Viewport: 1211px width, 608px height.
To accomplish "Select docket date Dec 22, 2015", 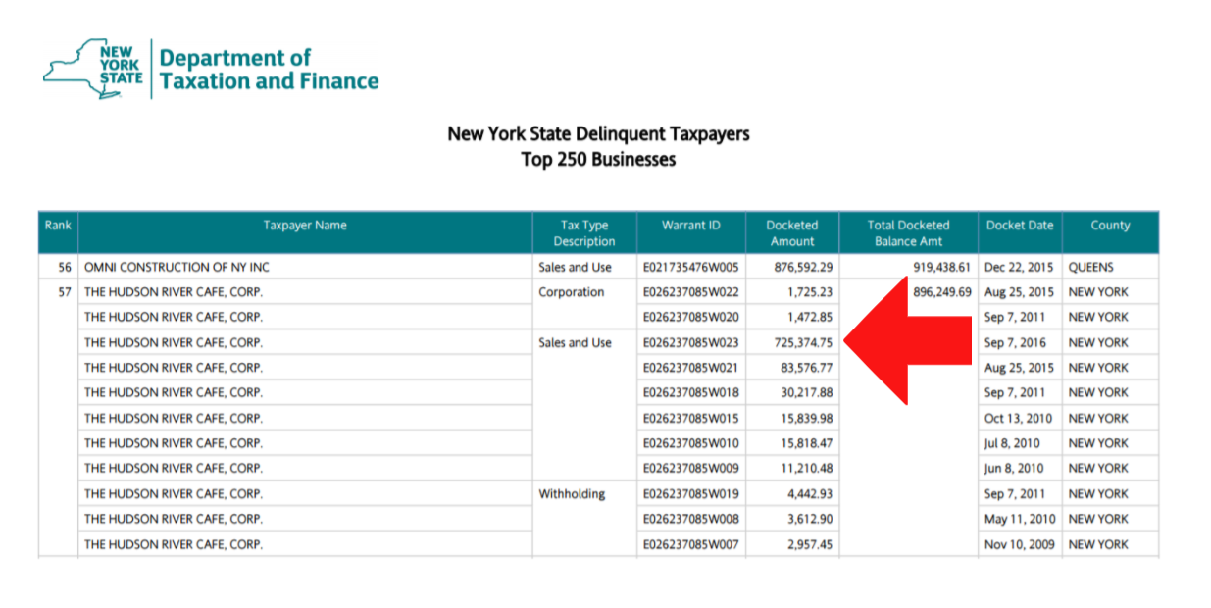I will [1020, 267].
